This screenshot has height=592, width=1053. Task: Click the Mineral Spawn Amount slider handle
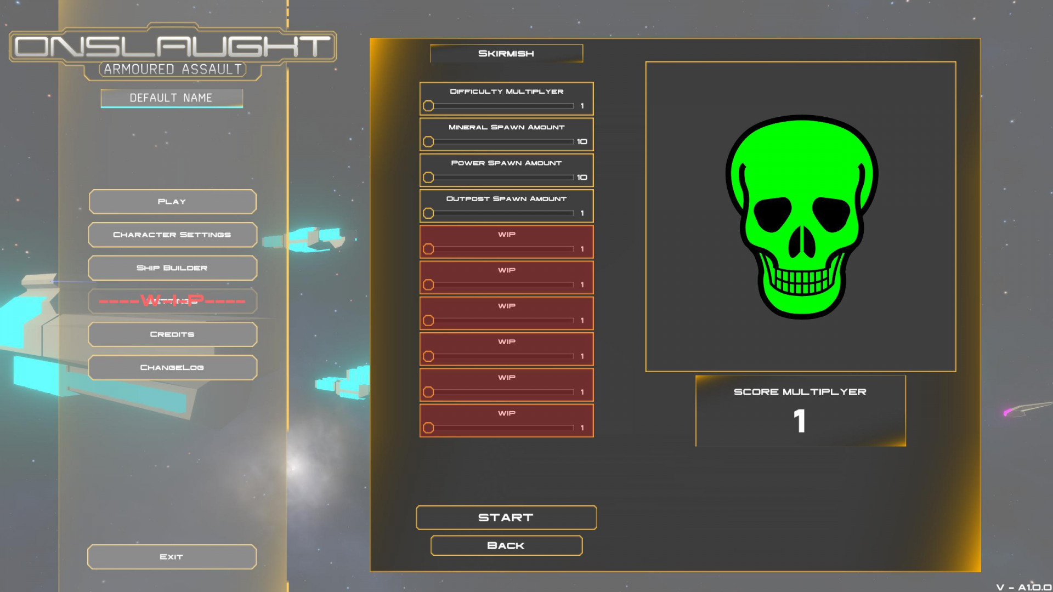pyautogui.click(x=428, y=141)
